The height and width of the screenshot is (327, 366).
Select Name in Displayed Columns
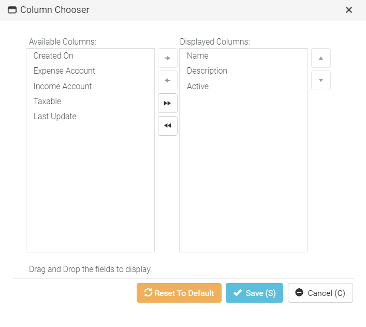[198, 55]
